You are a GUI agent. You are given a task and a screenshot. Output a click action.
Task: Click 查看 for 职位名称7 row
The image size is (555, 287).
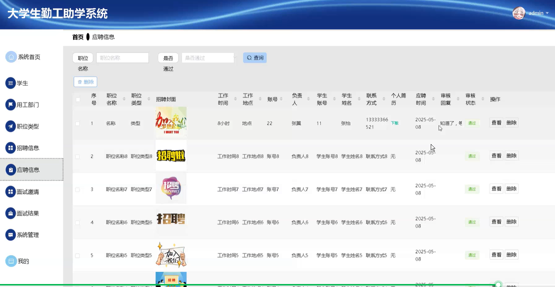coord(496,189)
